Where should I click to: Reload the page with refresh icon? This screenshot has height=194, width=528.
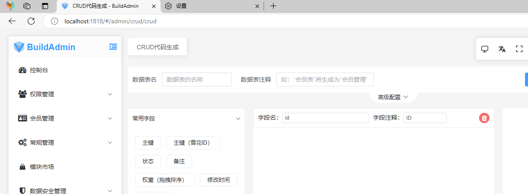pos(31,21)
